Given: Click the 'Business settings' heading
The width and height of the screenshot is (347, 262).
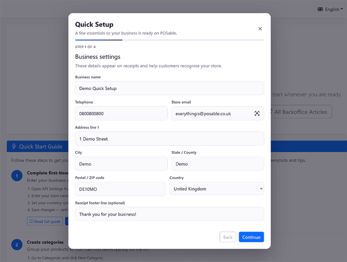Looking at the screenshot, I should click(98, 57).
